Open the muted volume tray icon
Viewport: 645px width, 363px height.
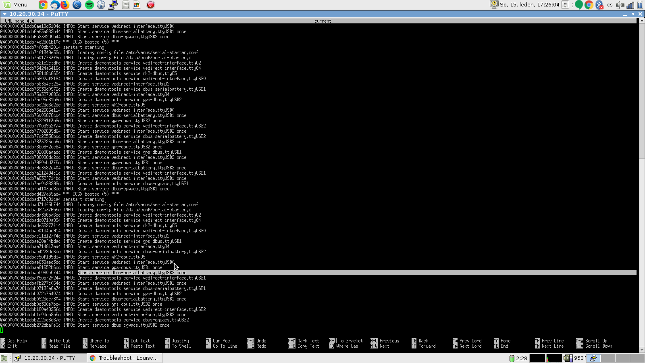(x=620, y=5)
